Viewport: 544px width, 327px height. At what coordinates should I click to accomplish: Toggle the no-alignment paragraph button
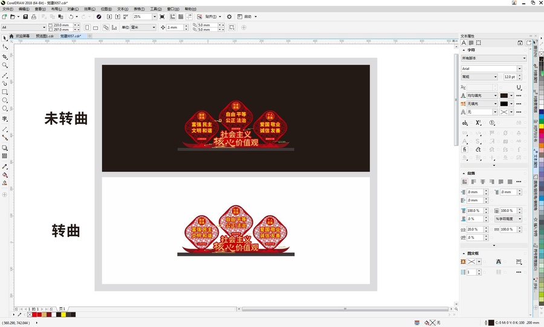[465, 182]
